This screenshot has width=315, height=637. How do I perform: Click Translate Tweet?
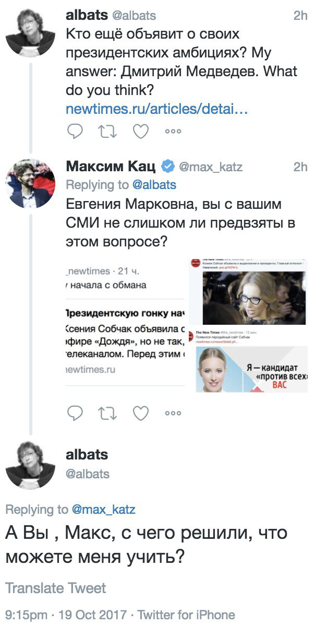point(56,588)
